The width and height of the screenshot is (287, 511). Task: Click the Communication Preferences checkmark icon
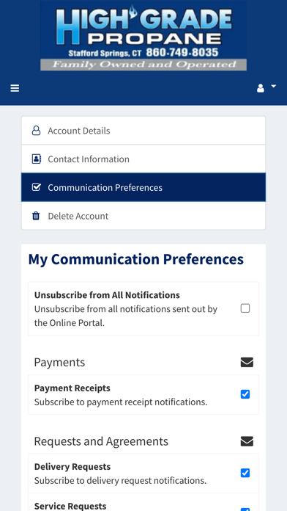point(37,187)
